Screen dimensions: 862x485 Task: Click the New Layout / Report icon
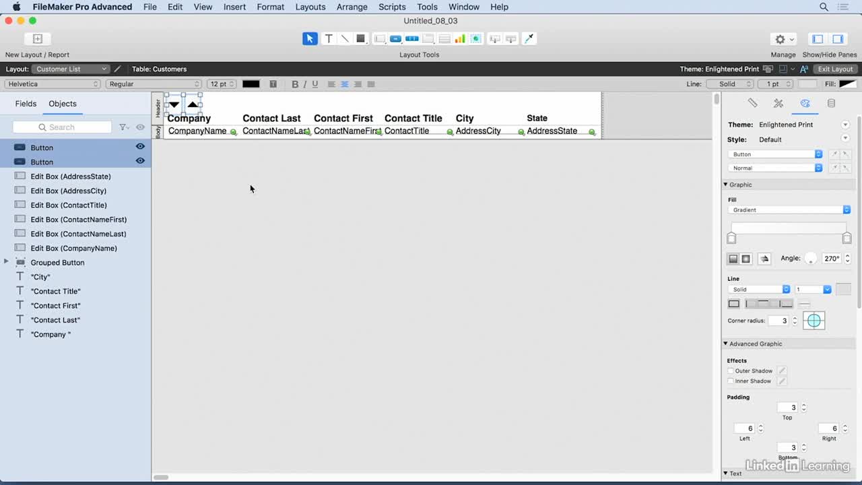click(x=38, y=39)
